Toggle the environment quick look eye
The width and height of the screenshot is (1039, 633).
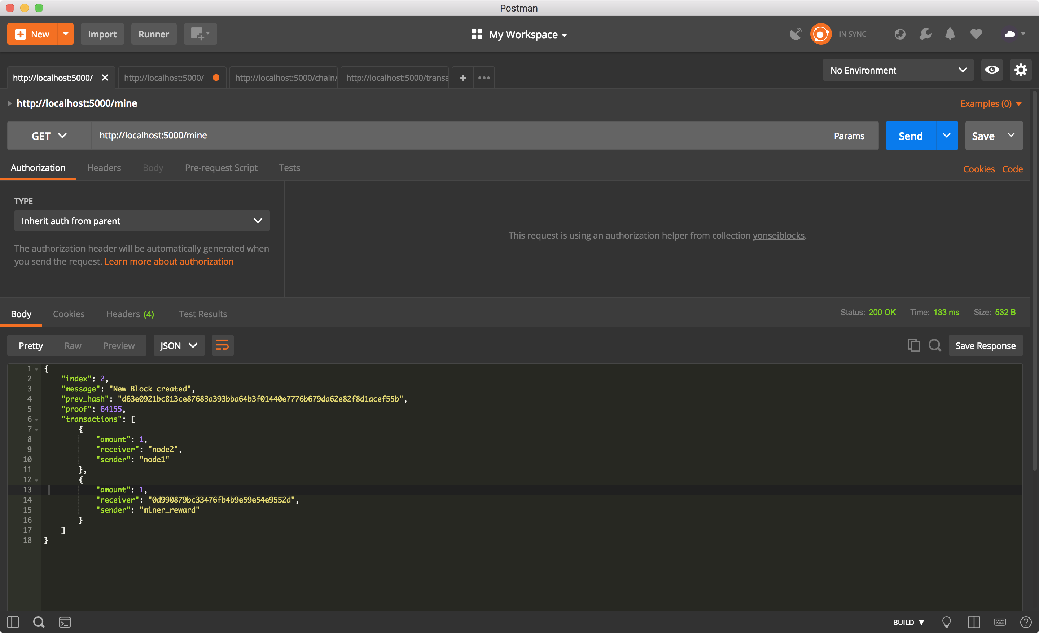(x=991, y=70)
